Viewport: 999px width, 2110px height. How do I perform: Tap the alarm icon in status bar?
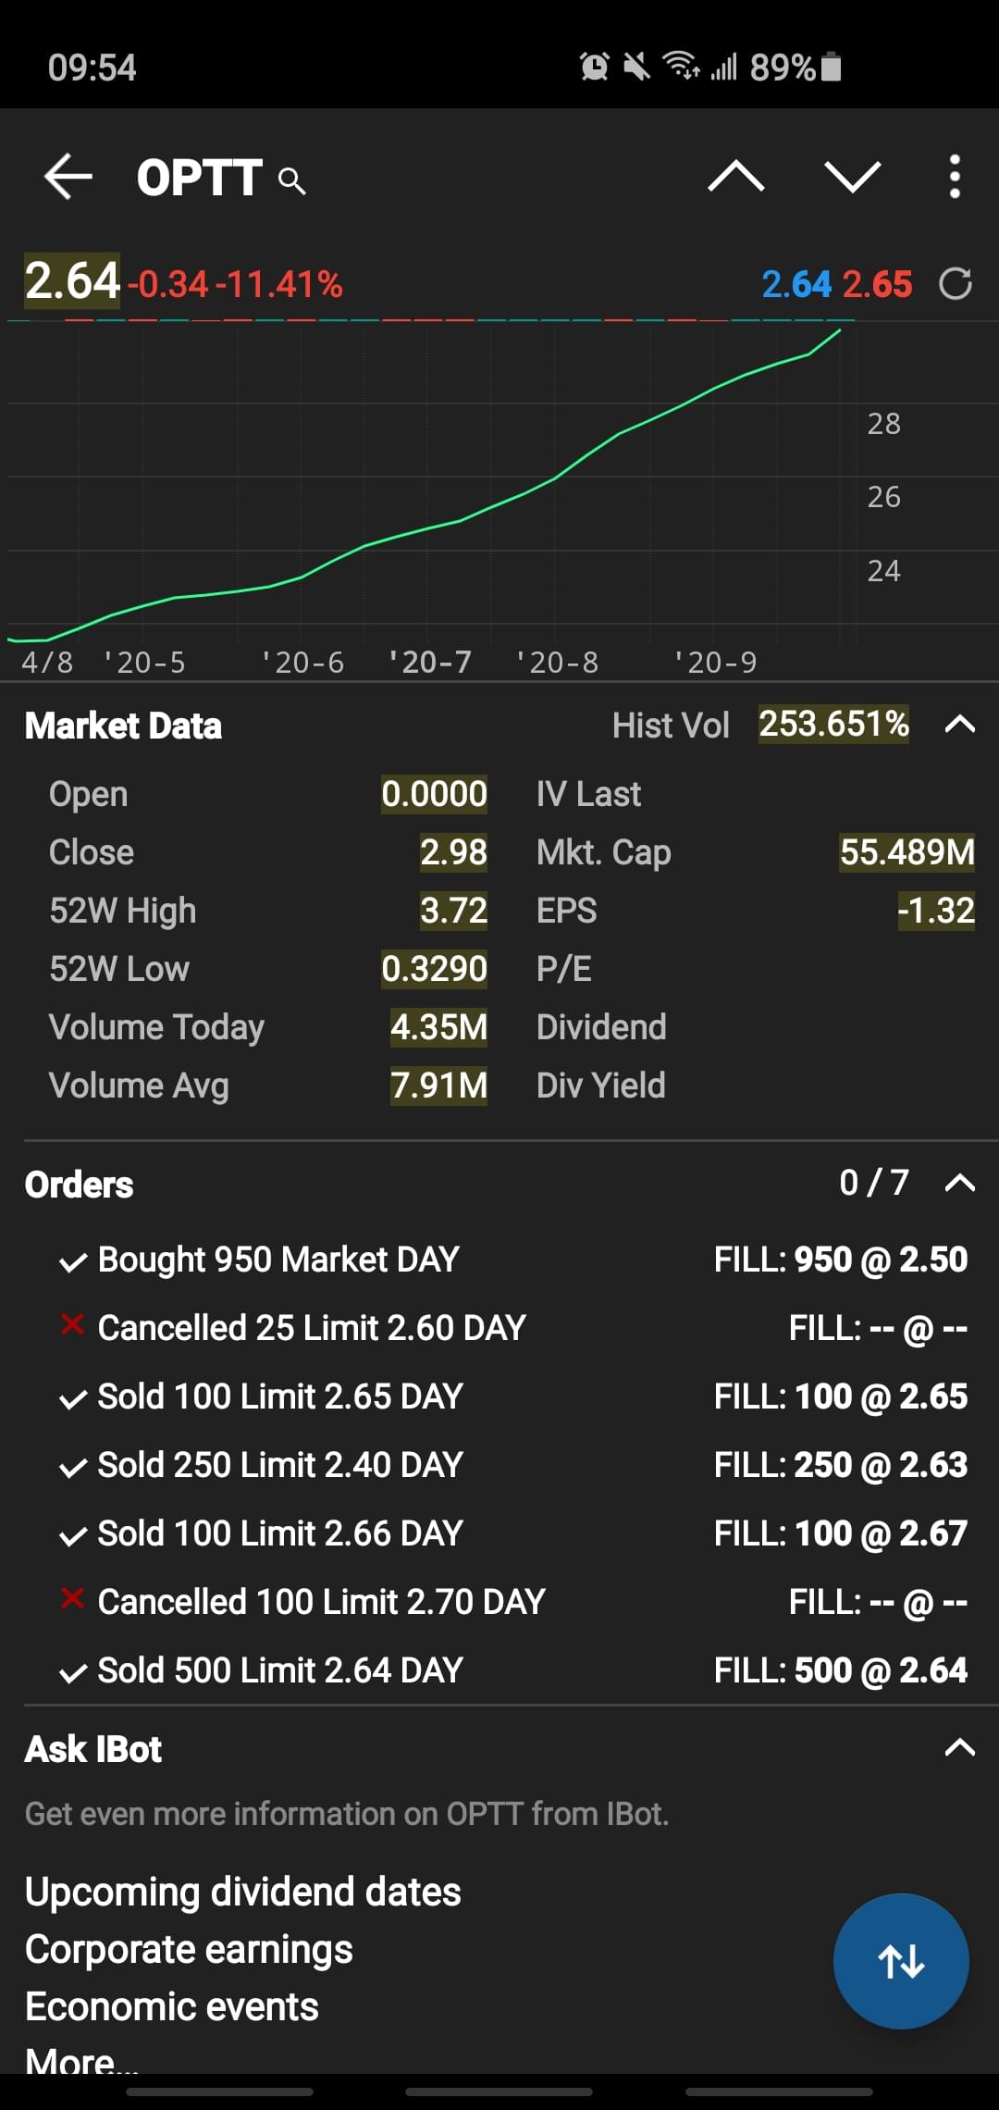tap(594, 67)
